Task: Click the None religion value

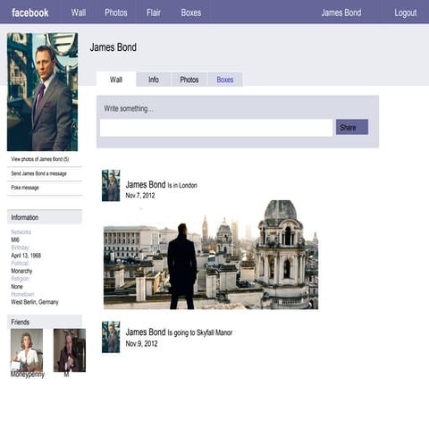Action: [17, 286]
